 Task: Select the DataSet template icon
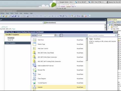[x=34, y=87]
